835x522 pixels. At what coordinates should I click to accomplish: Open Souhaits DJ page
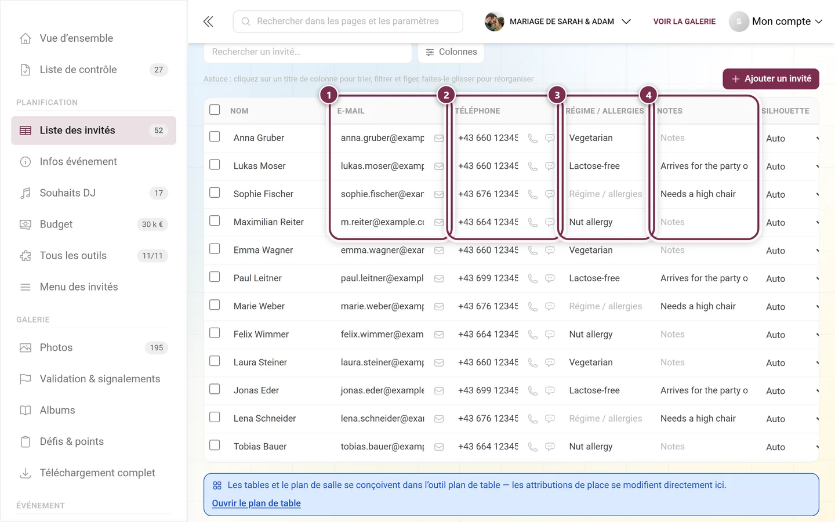(x=93, y=193)
